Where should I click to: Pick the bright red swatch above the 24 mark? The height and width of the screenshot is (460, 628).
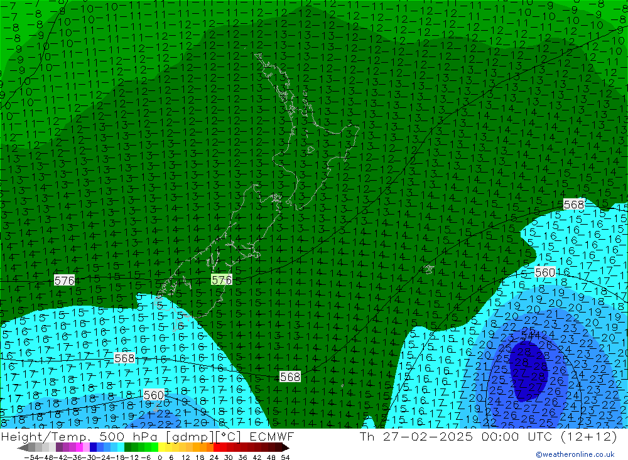[217, 448]
